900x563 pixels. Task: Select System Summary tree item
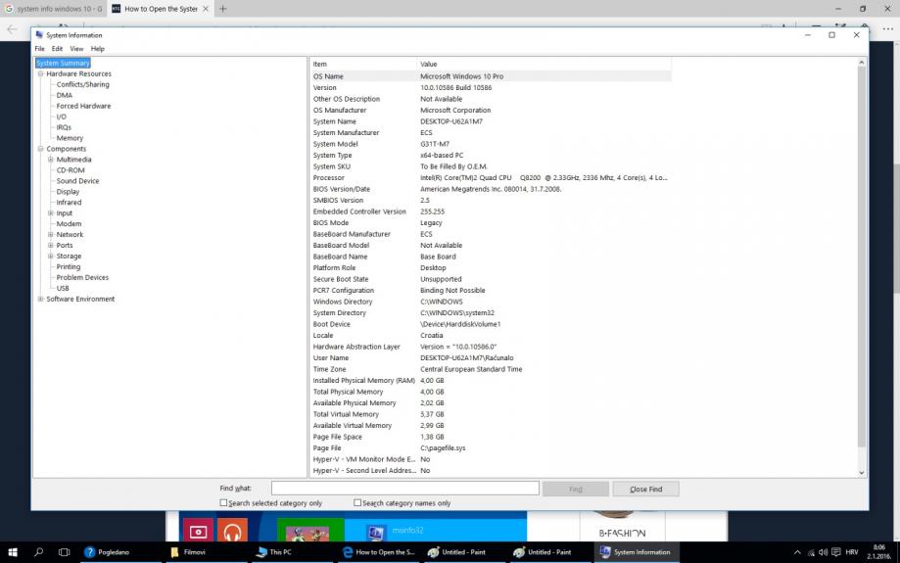pos(63,63)
